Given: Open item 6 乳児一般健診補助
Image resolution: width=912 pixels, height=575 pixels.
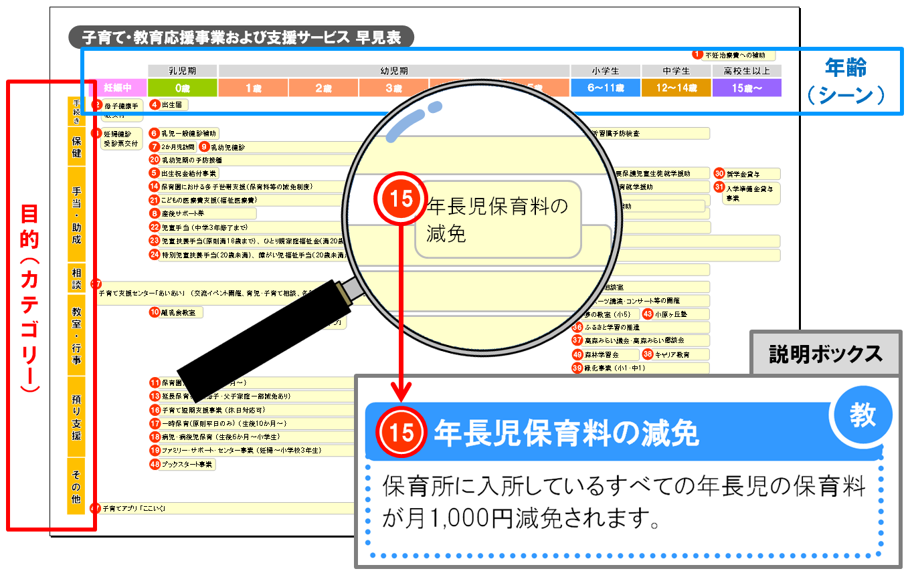Looking at the screenshot, I should click(184, 134).
